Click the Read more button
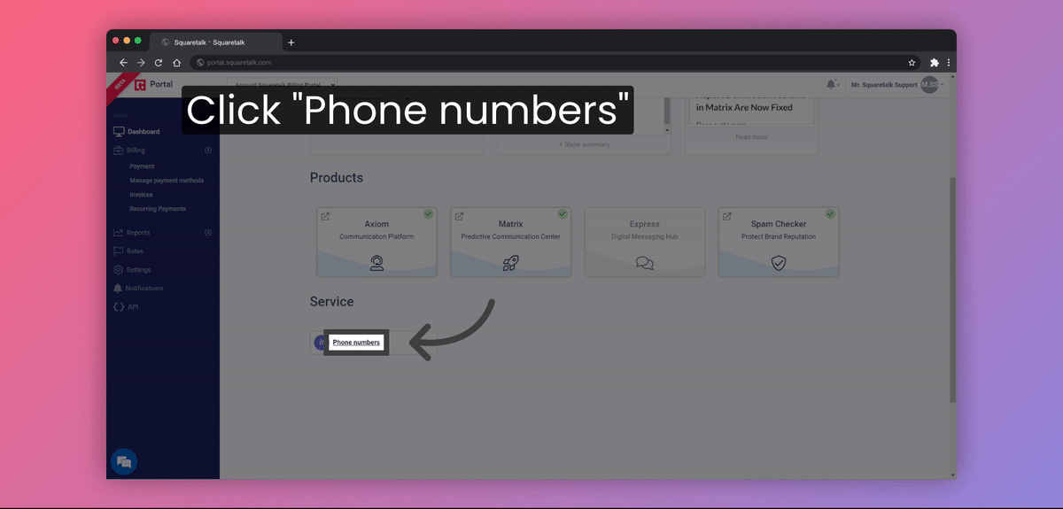1063x509 pixels. (751, 137)
